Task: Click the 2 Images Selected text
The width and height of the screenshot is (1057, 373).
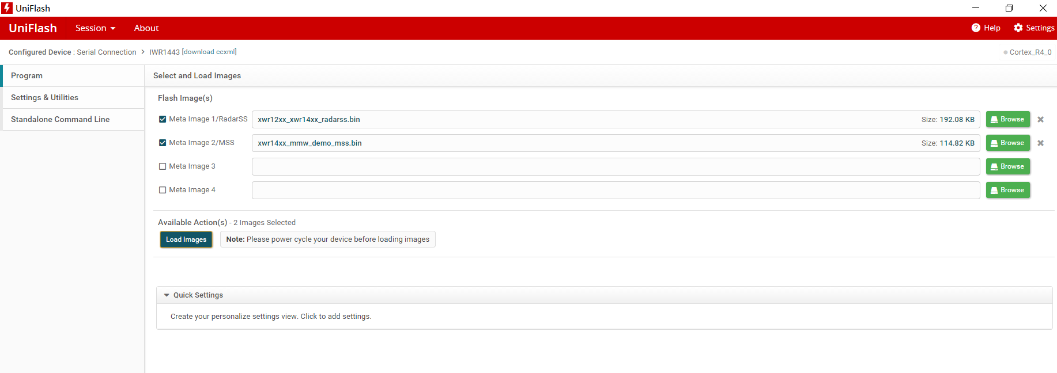Action: (x=265, y=223)
